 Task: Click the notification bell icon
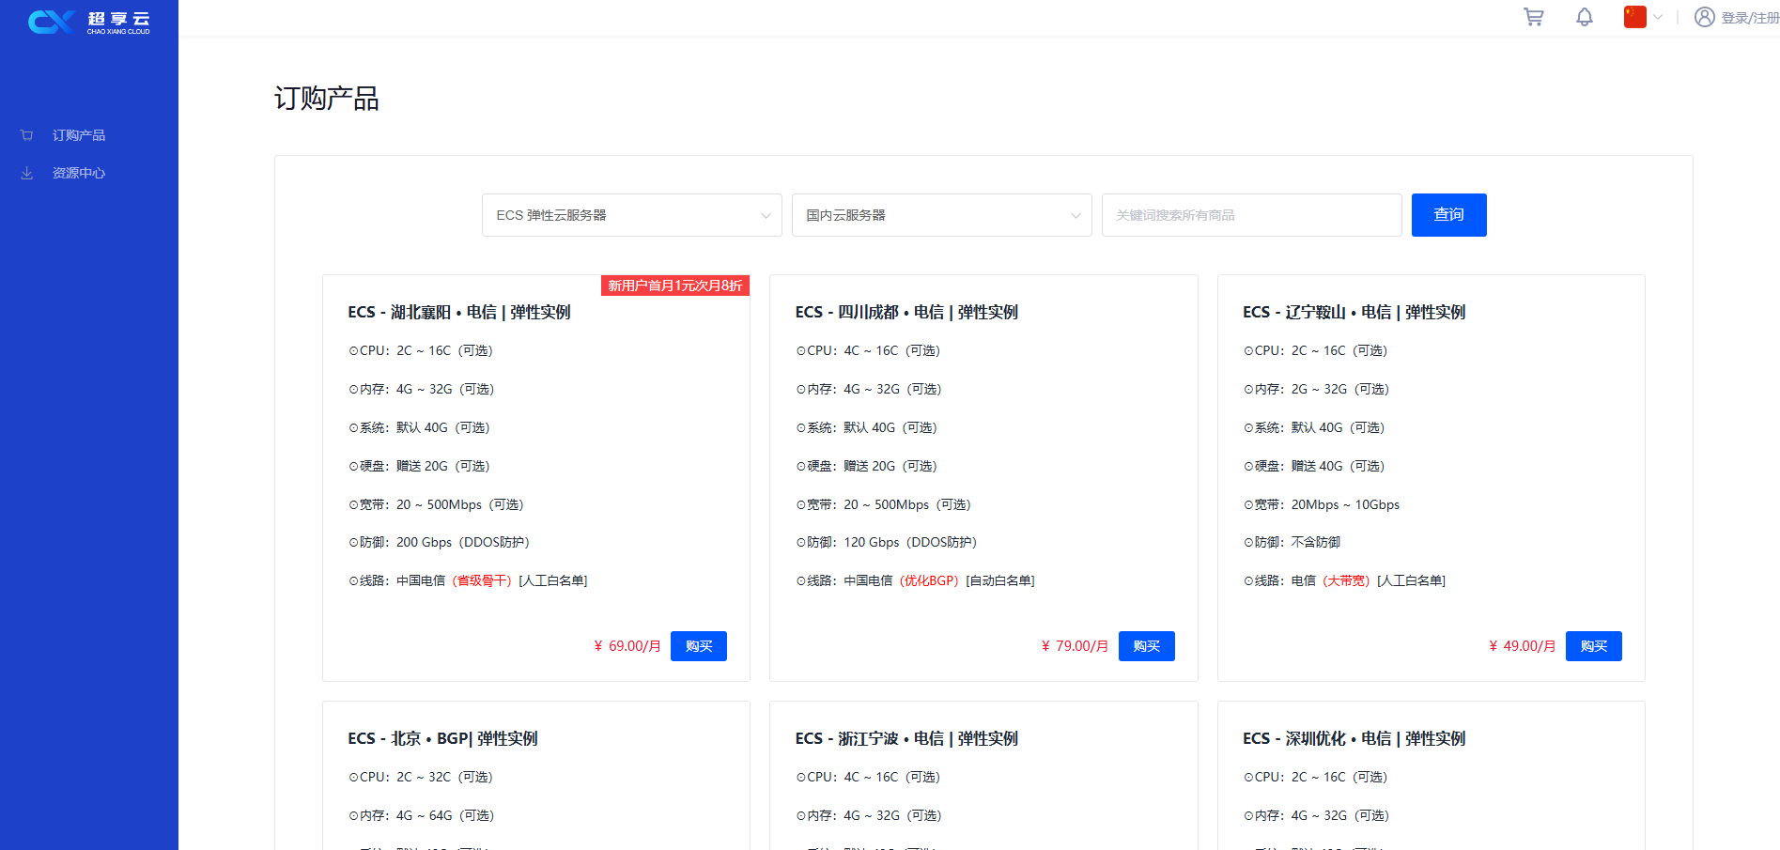point(1584,17)
